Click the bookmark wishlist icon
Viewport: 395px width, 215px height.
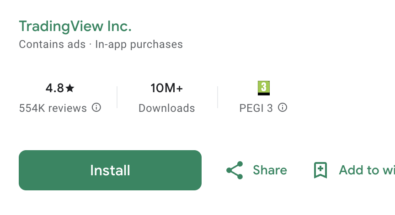click(x=320, y=170)
